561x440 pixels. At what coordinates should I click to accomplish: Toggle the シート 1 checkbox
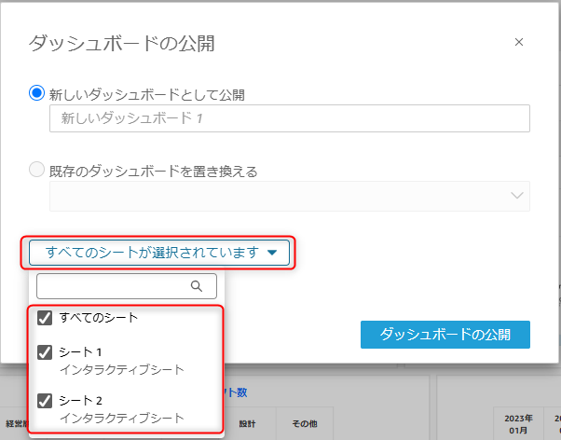pos(44,352)
